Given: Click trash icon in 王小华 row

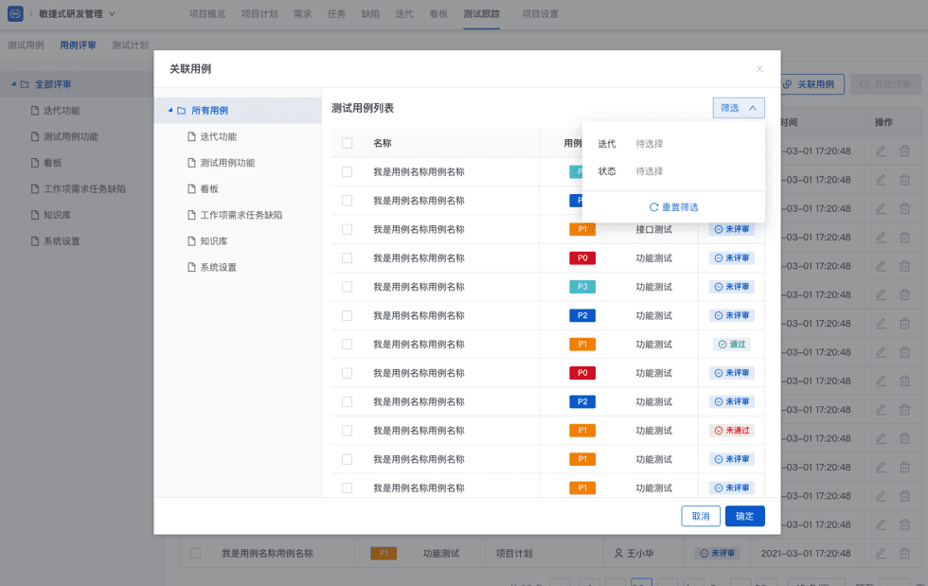Looking at the screenshot, I should pyautogui.click(x=904, y=554).
